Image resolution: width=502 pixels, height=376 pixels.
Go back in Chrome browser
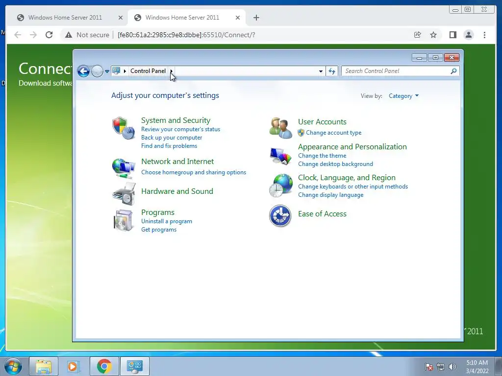[x=18, y=35]
